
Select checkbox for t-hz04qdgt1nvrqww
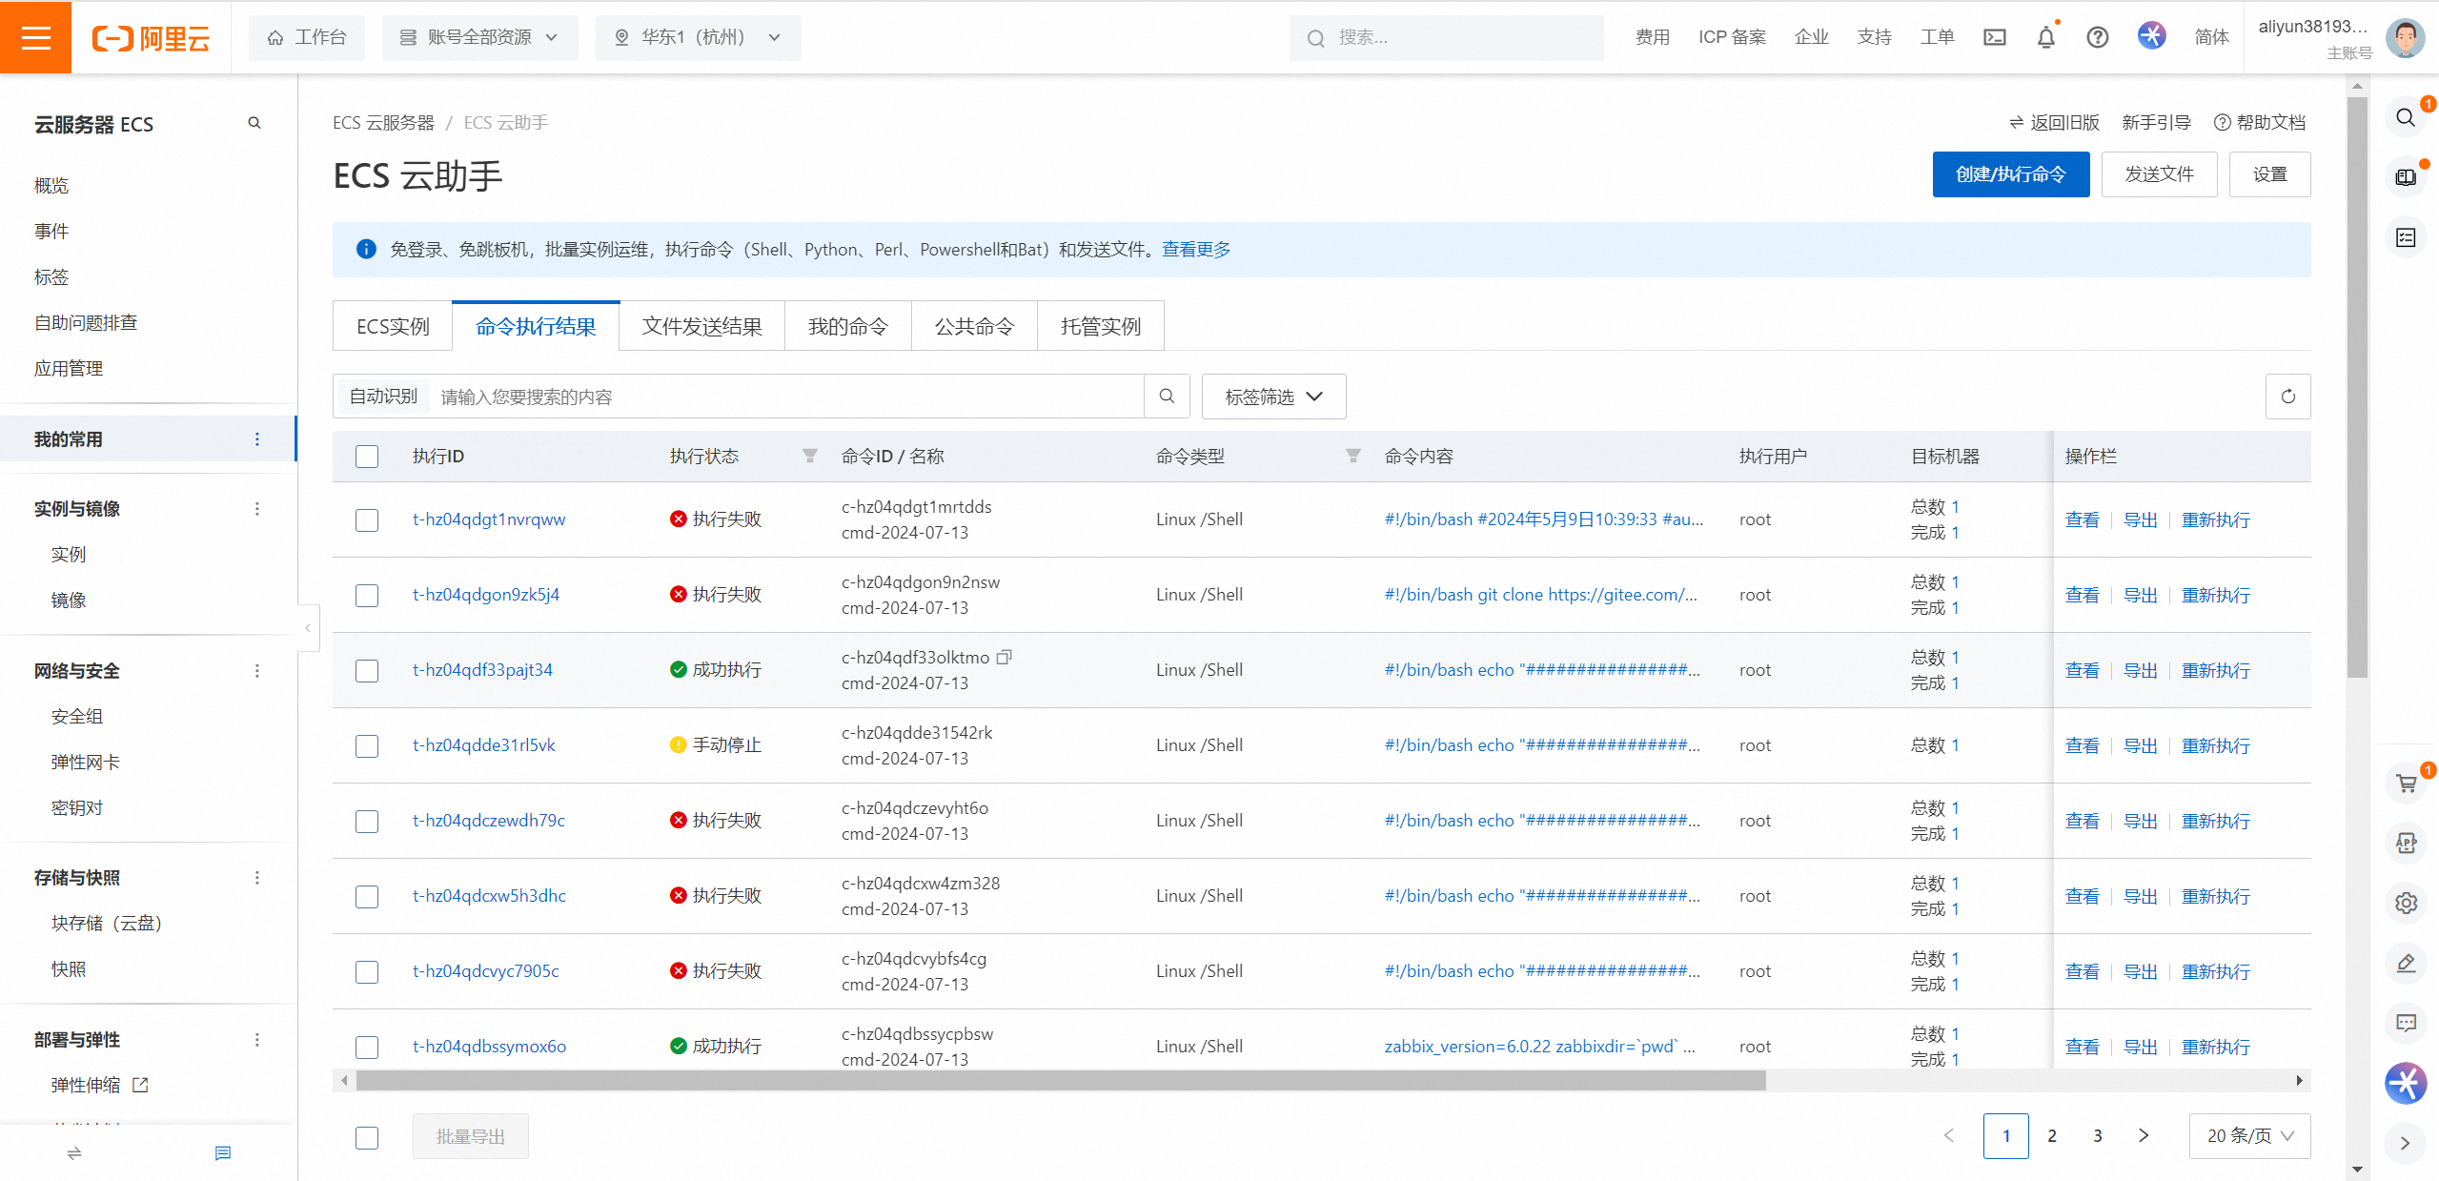click(x=367, y=519)
